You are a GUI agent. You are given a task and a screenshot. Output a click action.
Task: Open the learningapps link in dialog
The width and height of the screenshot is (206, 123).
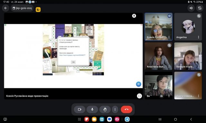[72, 55]
